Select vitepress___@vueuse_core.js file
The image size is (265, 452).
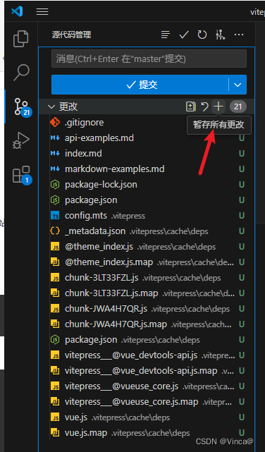click(147, 386)
